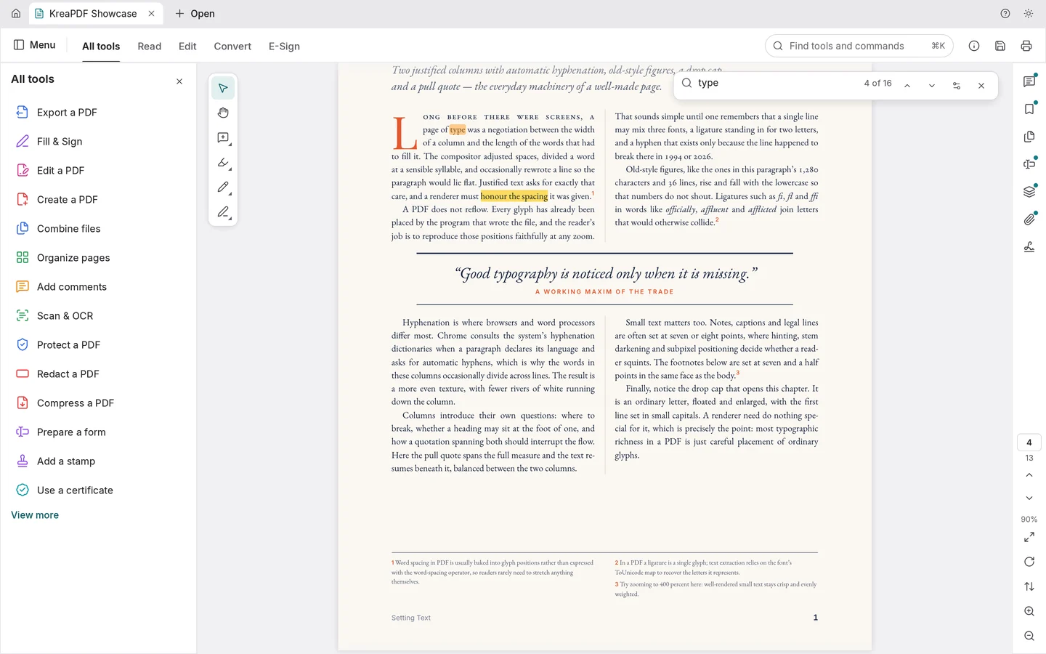The image size is (1046, 654).
Task: Go to the previous page
Action: [x=1029, y=475]
